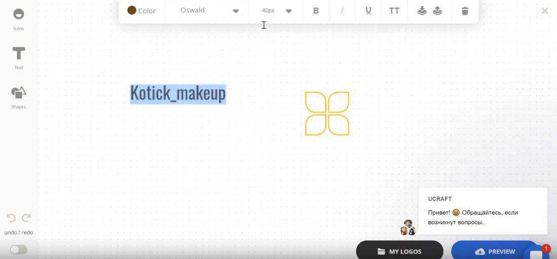Flip the switch in bottom-left corner
The width and height of the screenshot is (557, 259).
tap(19, 249)
